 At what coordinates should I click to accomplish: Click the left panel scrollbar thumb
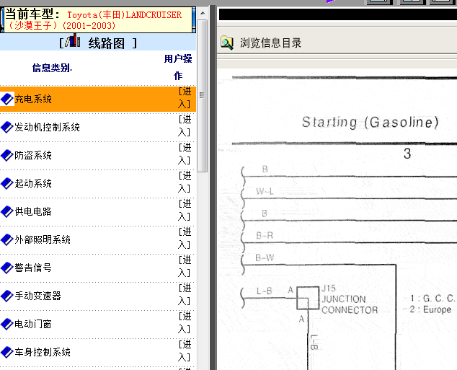pos(203,96)
